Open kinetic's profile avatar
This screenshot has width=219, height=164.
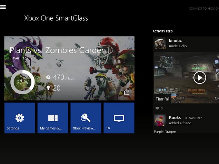click(160, 44)
